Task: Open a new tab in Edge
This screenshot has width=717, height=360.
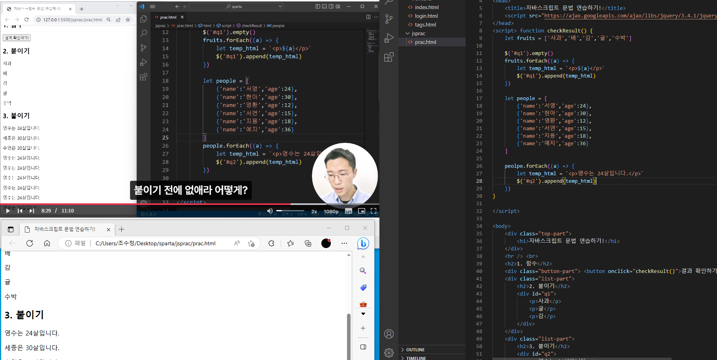Action: (121, 229)
